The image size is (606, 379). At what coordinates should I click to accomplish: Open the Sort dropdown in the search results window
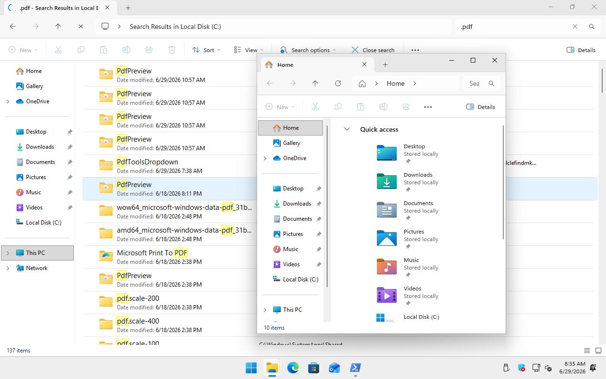pyautogui.click(x=206, y=50)
